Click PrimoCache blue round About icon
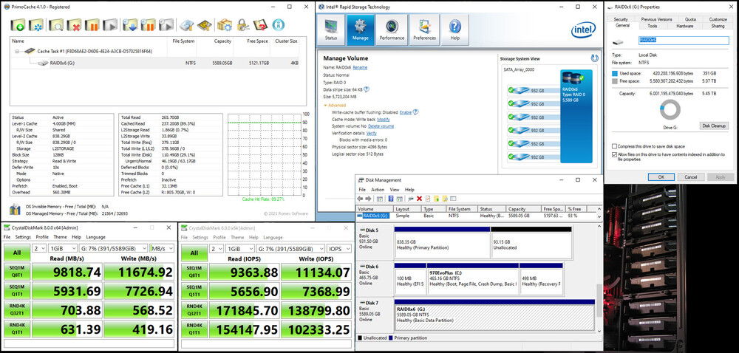 coord(278,24)
